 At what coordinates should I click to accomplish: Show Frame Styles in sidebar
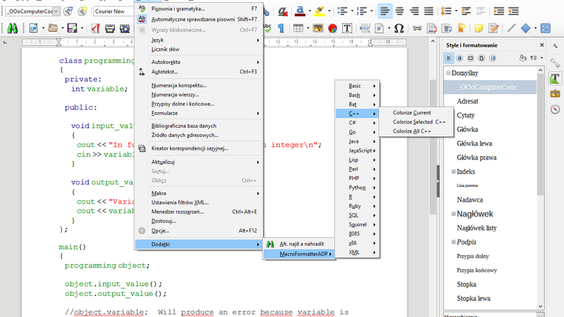click(470, 58)
